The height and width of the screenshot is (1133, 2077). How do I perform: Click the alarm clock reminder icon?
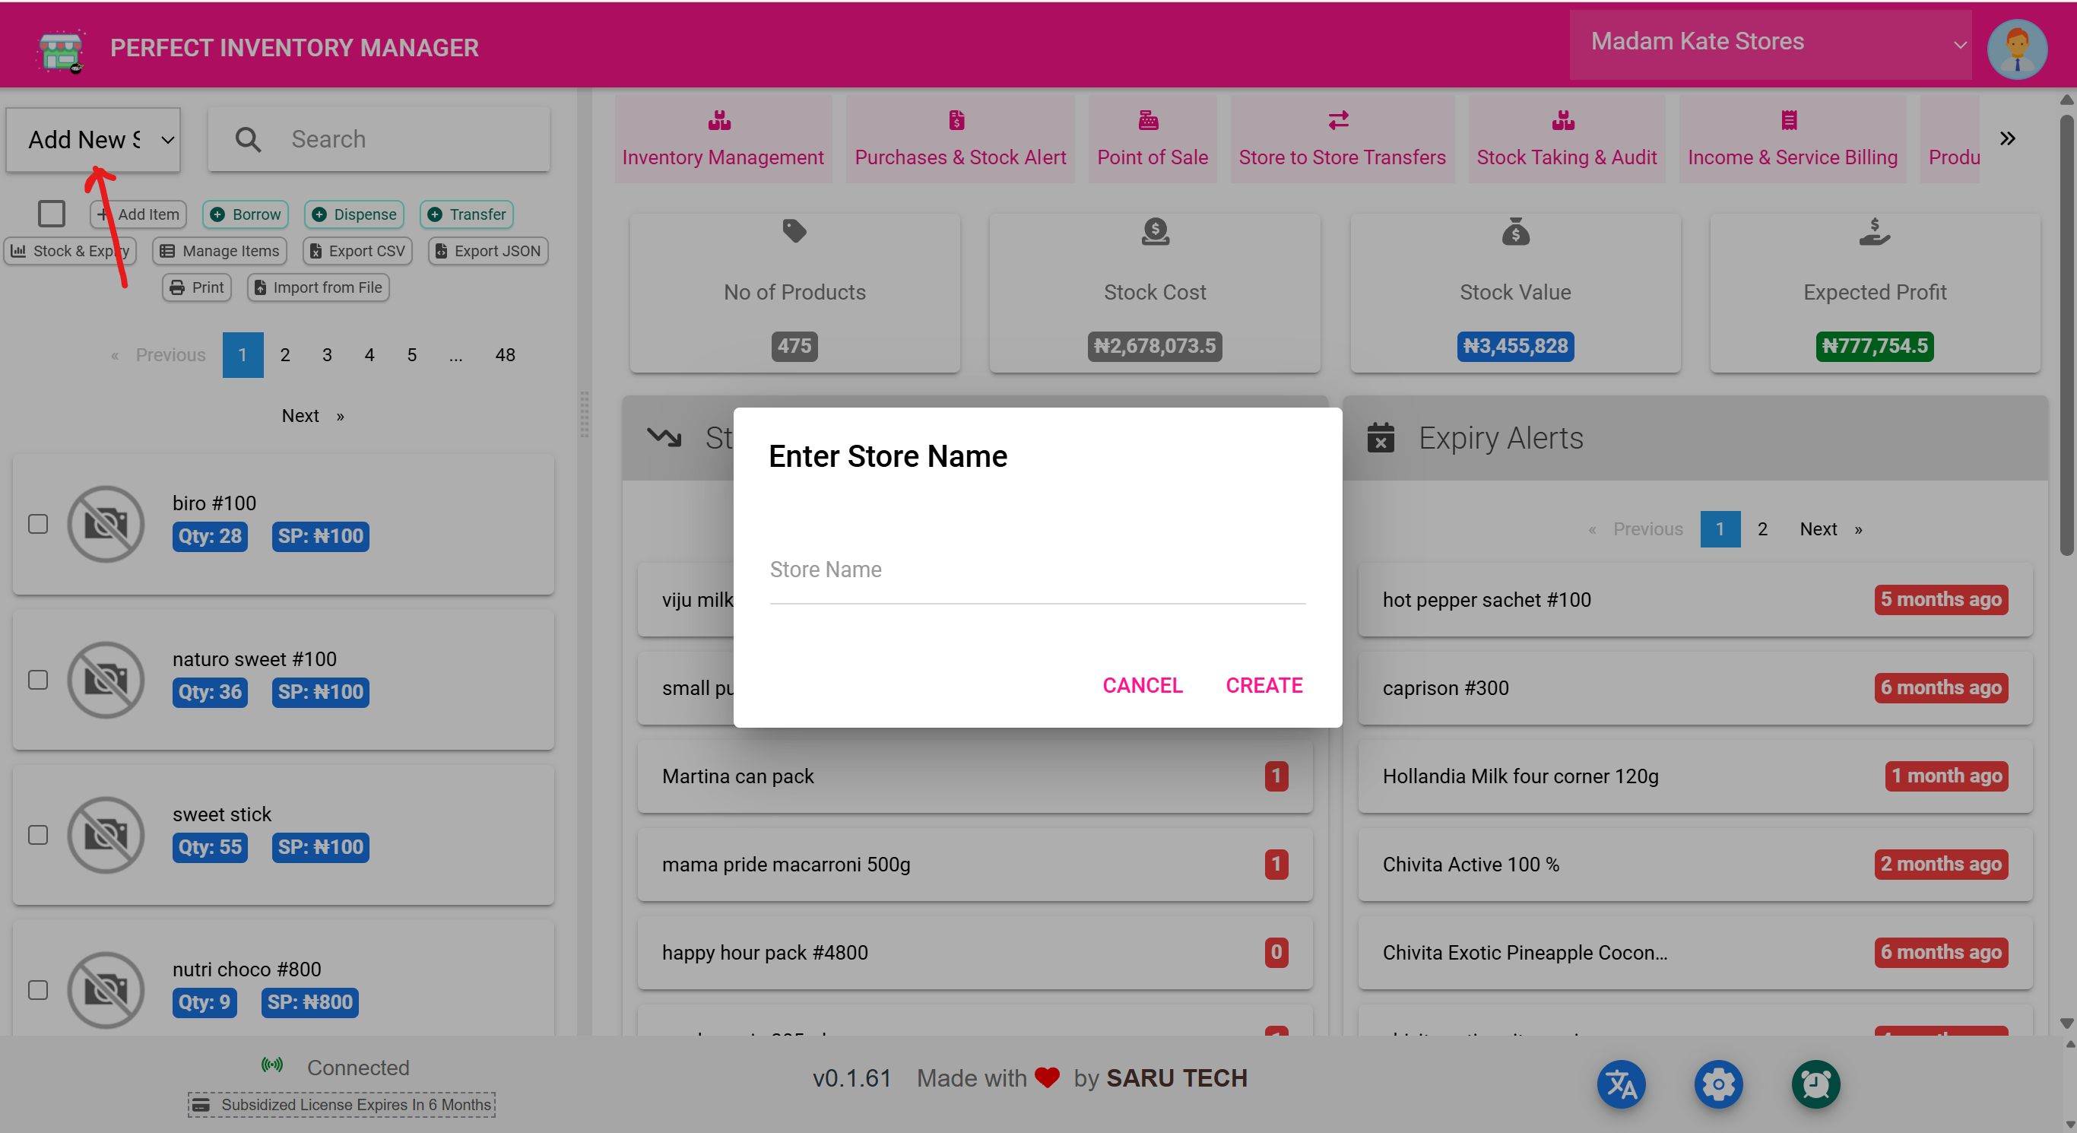(x=1815, y=1084)
